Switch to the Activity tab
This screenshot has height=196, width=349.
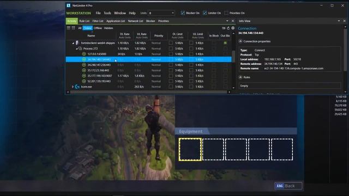coord(71,21)
